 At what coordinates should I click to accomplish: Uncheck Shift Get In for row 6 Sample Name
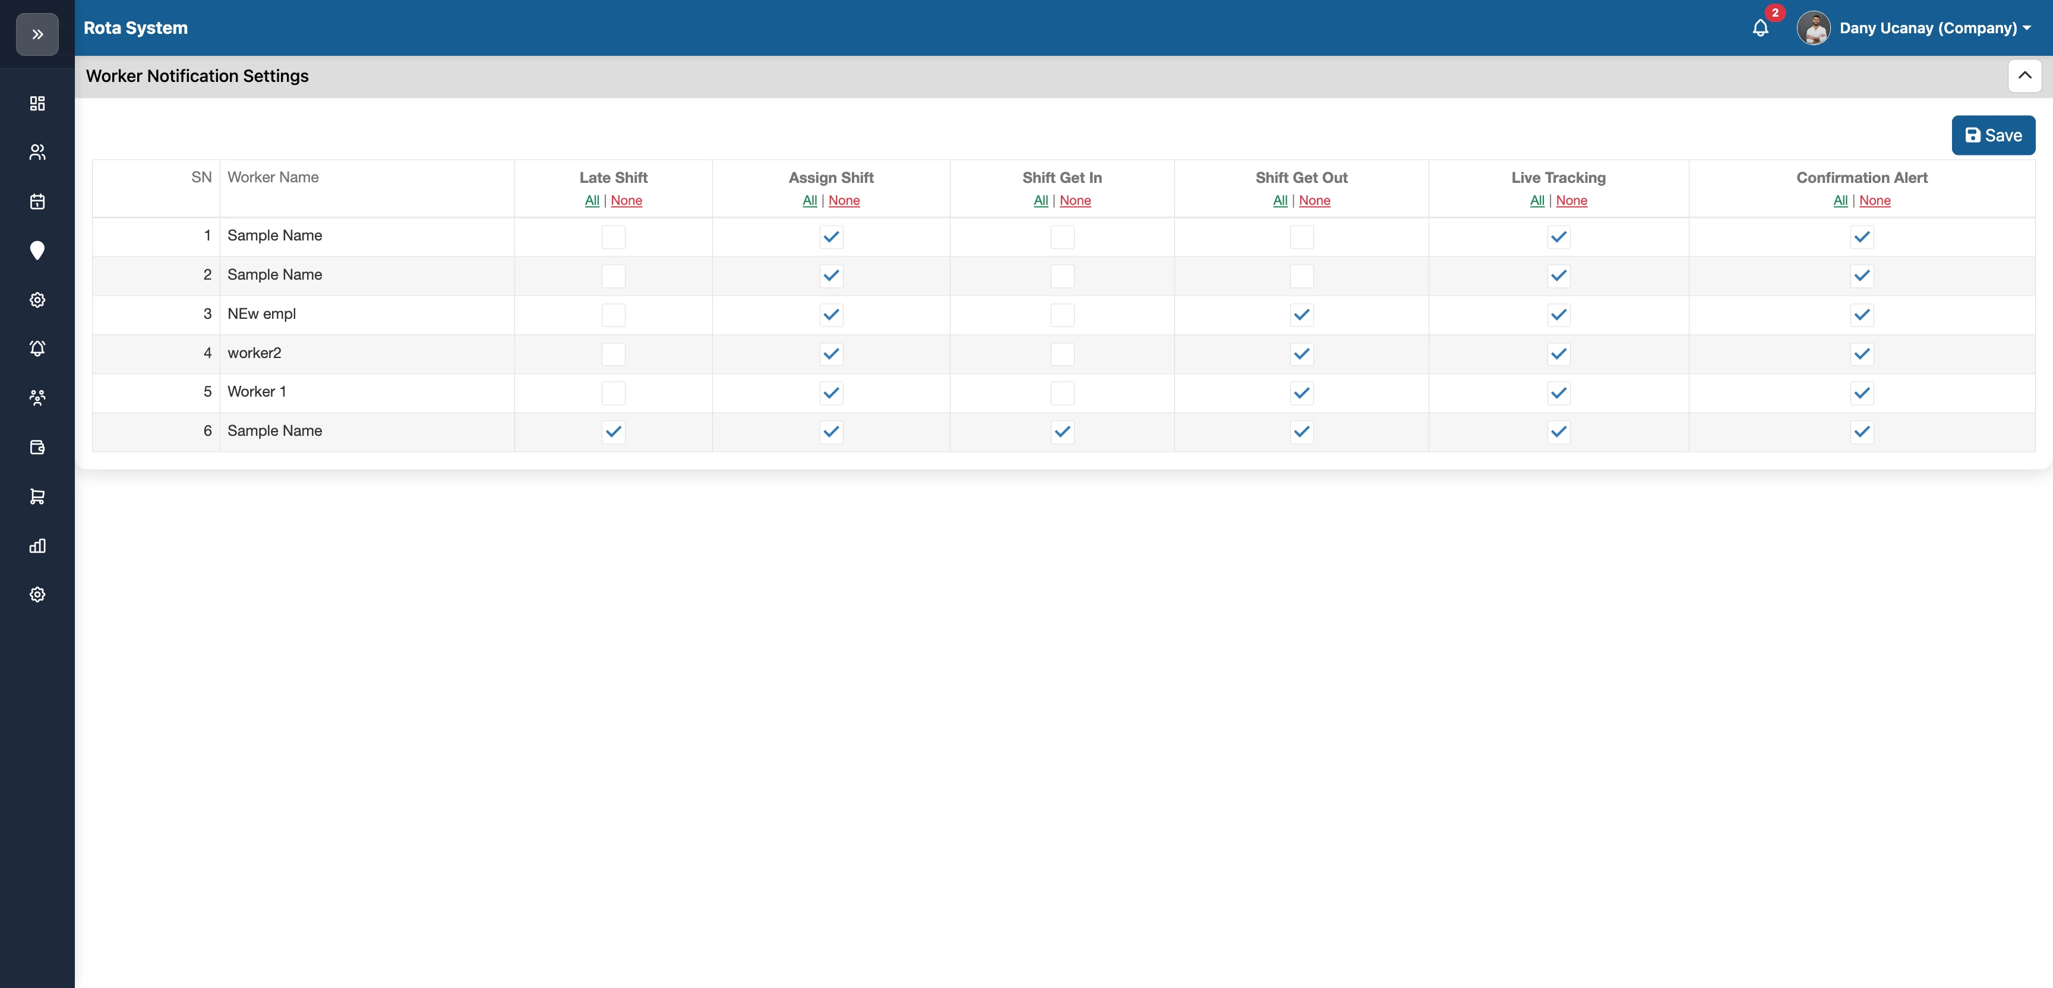pos(1062,432)
